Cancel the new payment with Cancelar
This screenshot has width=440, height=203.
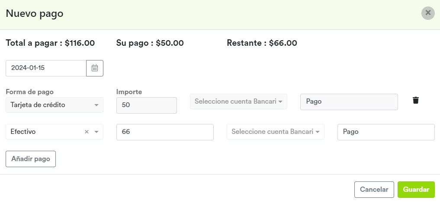click(x=374, y=190)
